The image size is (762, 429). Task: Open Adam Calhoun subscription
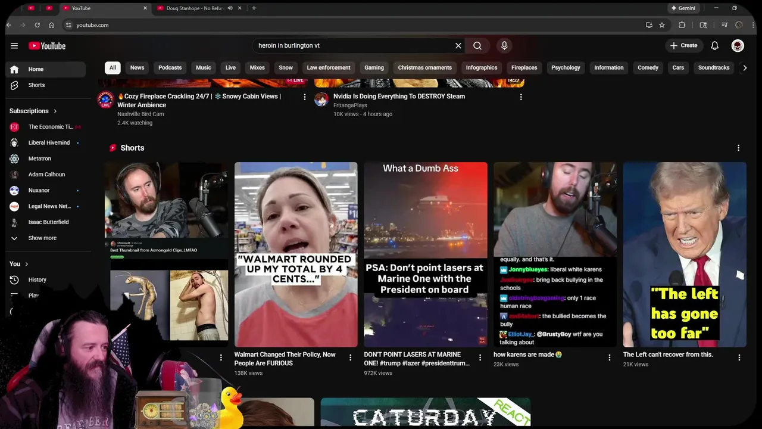tap(46, 175)
